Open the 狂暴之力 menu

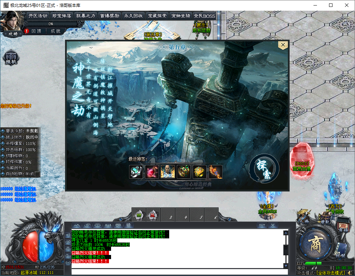click(85, 16)
